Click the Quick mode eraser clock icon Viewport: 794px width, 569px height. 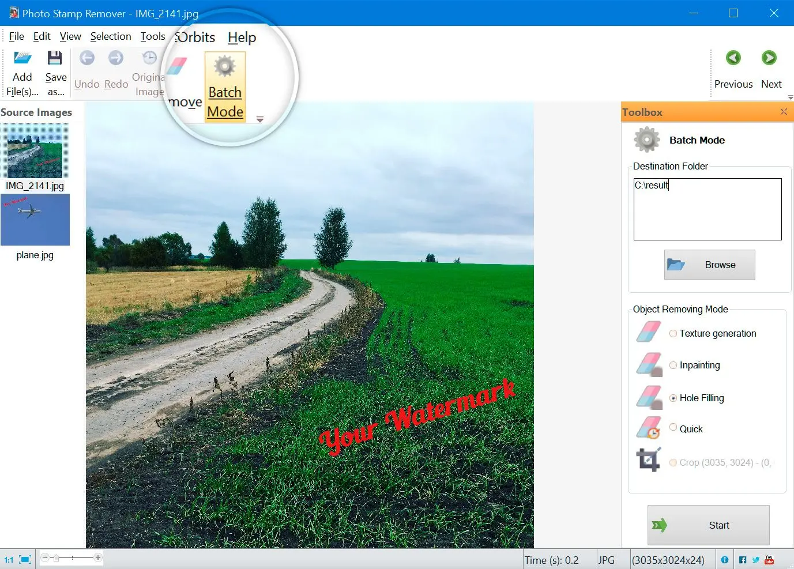(x=649, y=428)
